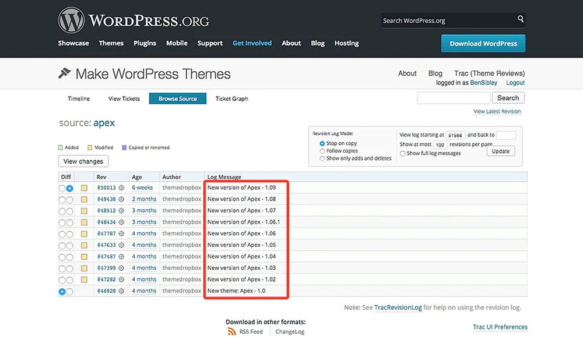Open changeset gear icon for revision 46928

tap(121, 291)
